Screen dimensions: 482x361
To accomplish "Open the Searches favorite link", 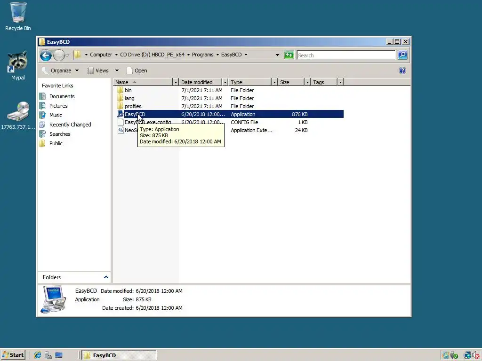I will pyautogui.click(x=60, y=134).
